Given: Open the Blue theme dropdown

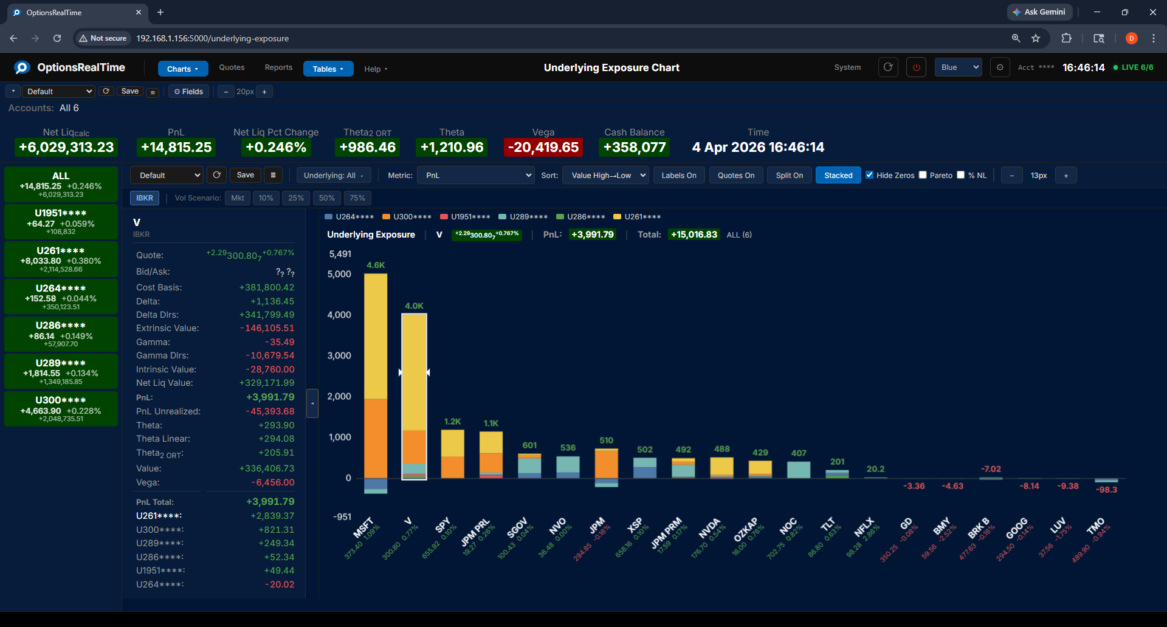Looking at the screenshot, I should (x=959, y=67).
